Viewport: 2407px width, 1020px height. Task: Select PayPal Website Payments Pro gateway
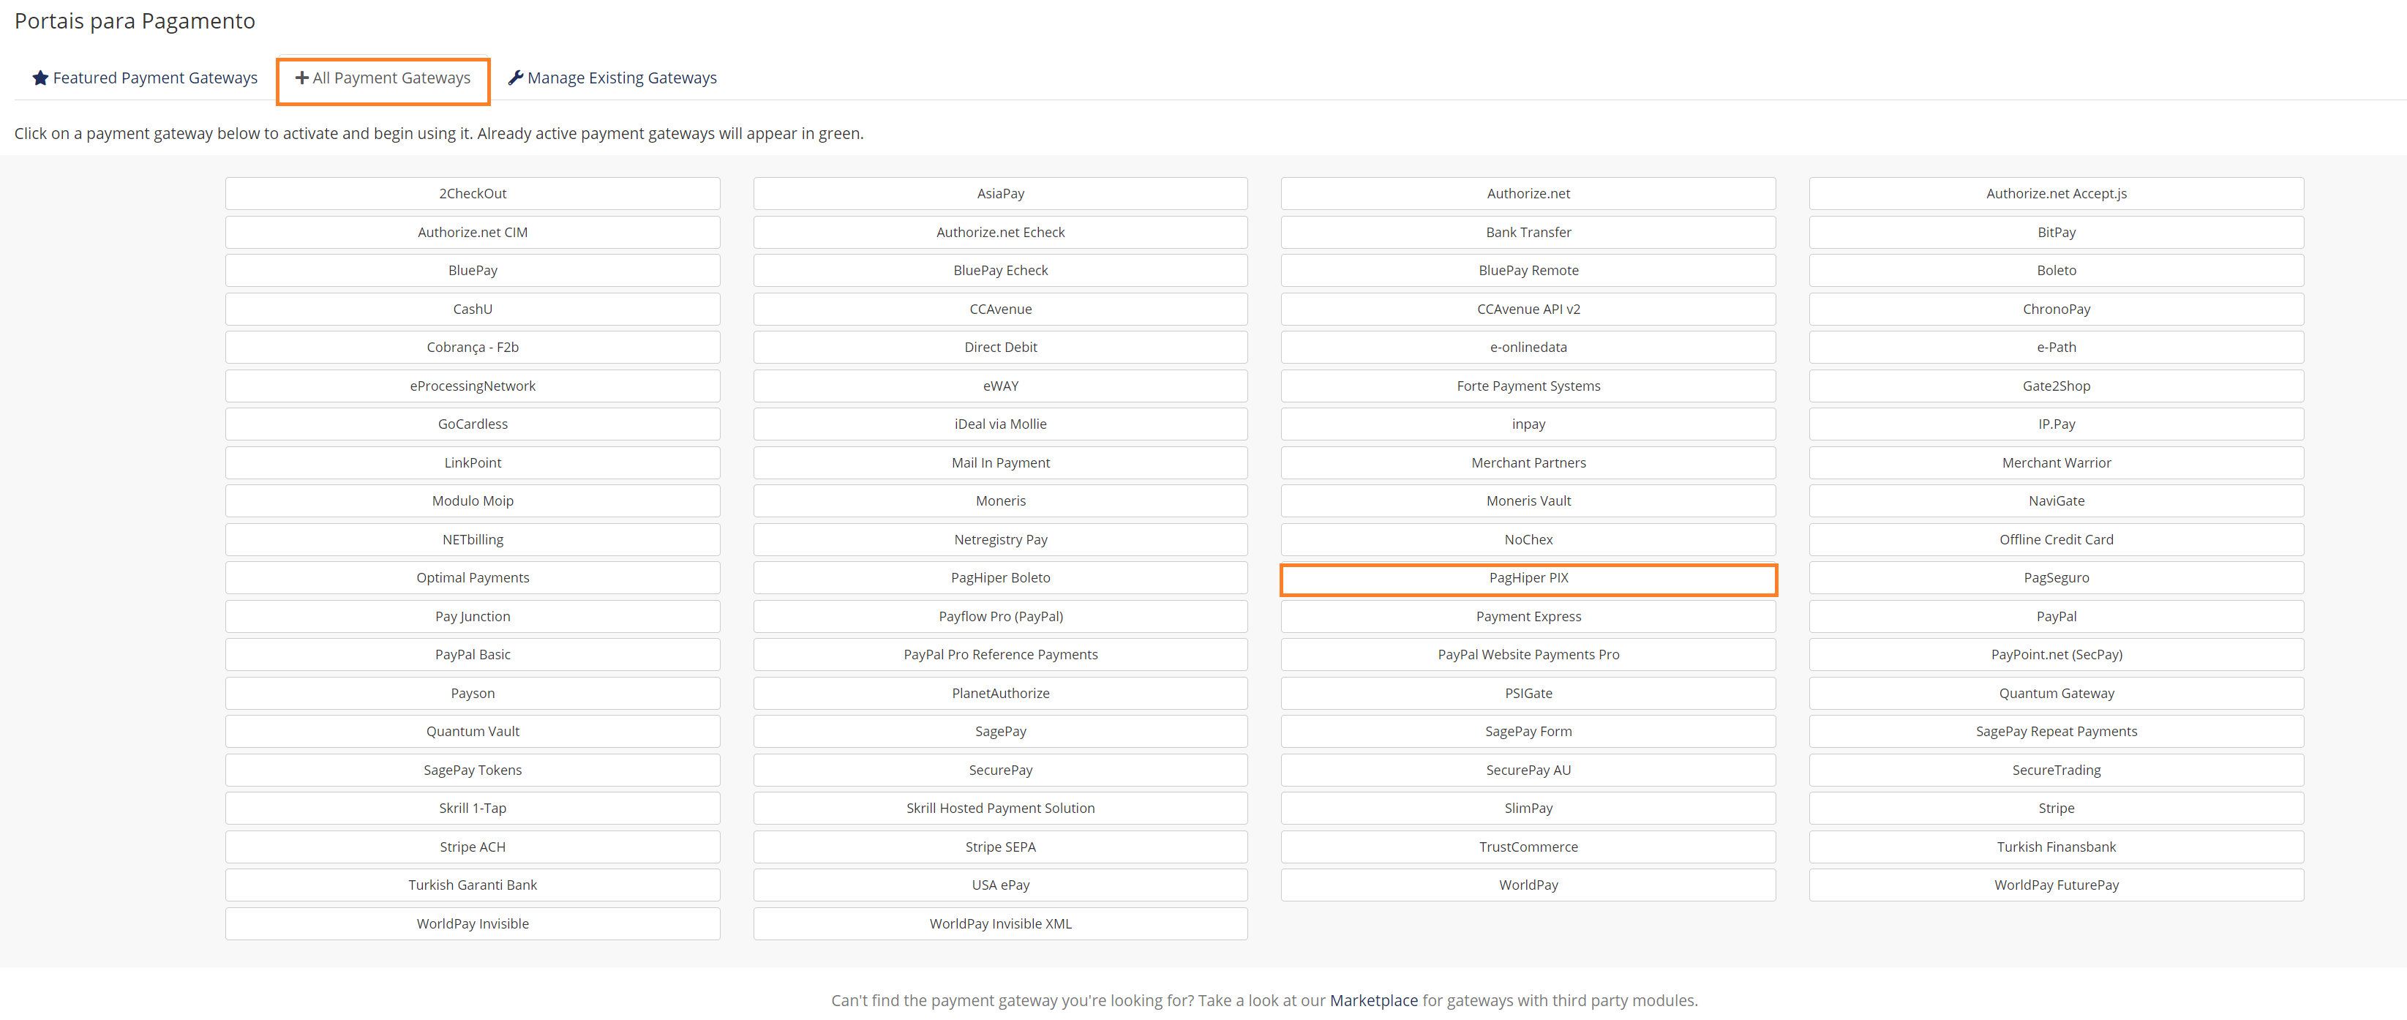tap(1528, 654)
